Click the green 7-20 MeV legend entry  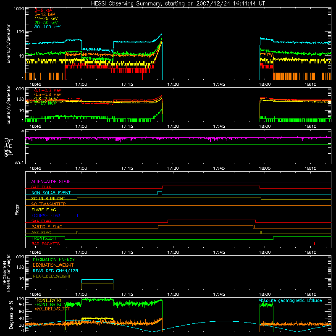click(45, 103)
